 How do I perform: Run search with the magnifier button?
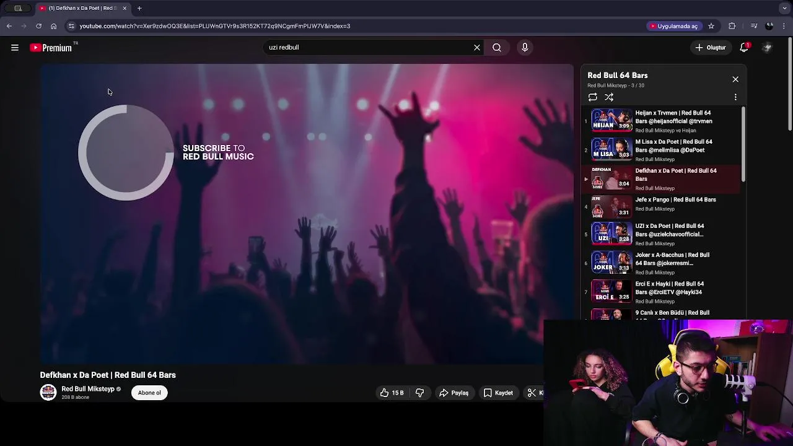[x=497, y=48]
